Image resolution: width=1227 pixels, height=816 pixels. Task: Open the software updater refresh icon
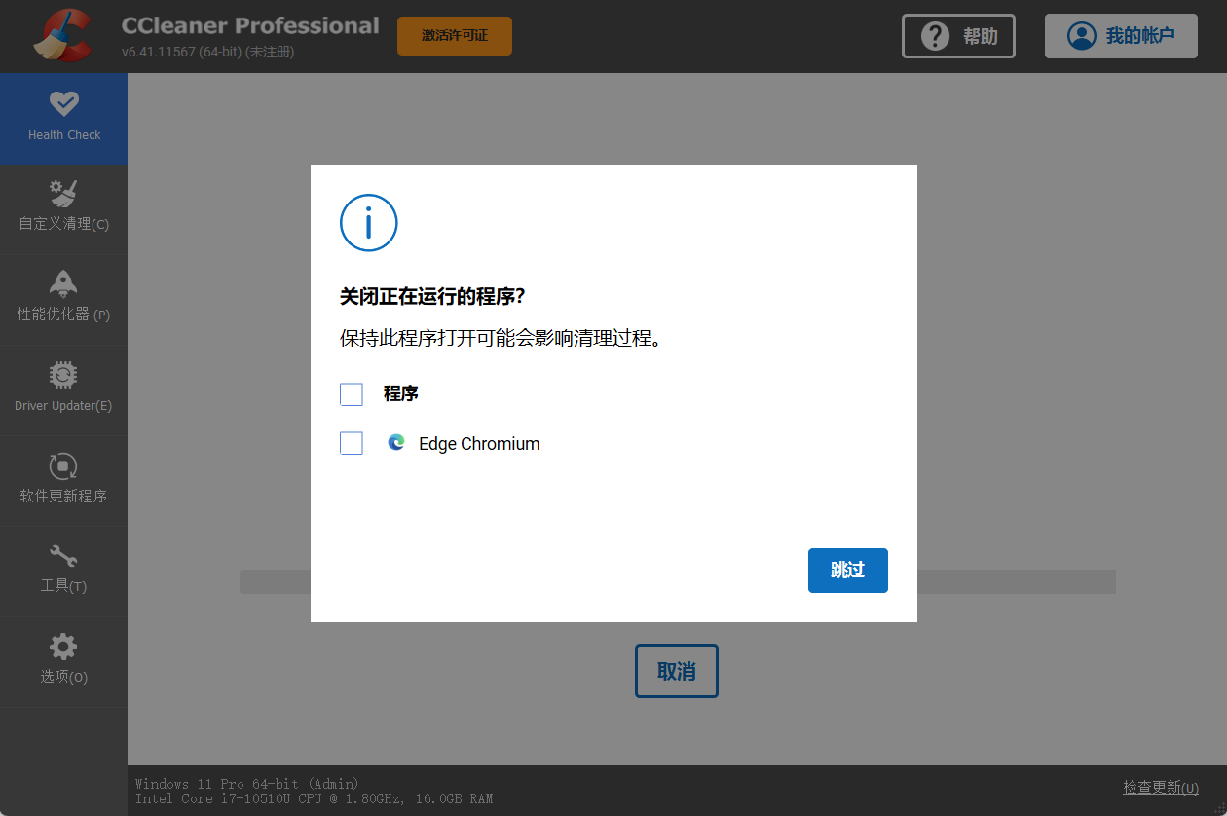point(64,465)
